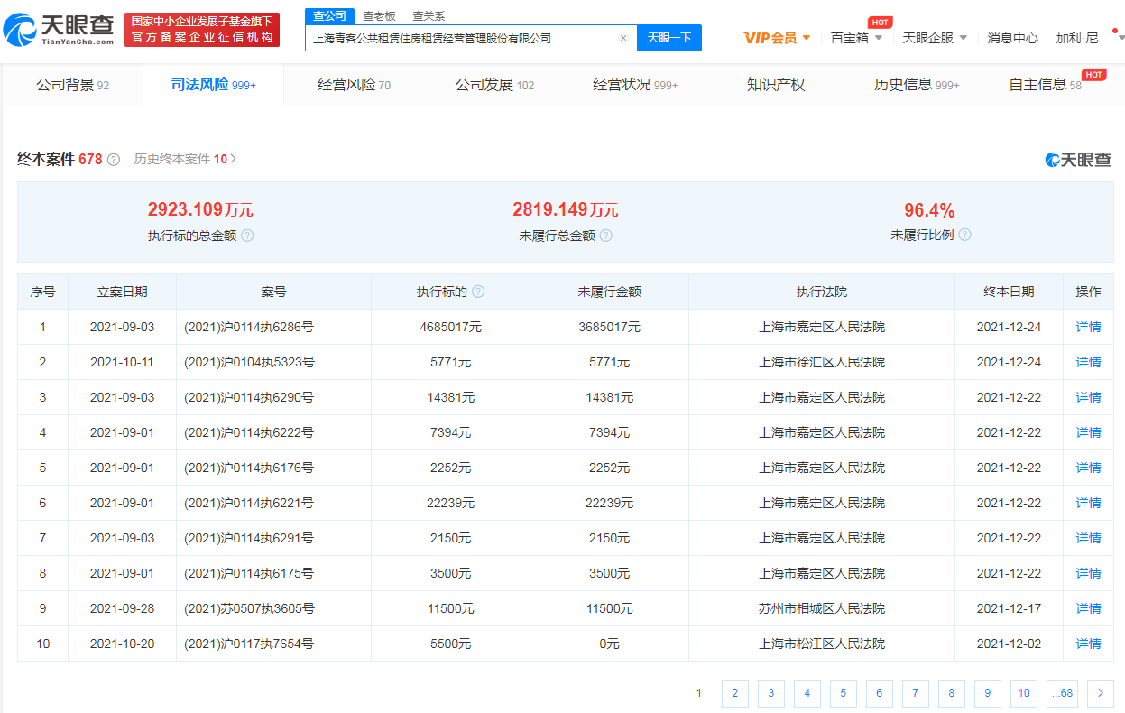Expand the 天眼企服 dropdown
1125x713 pixels.
[x=935, y=38]
